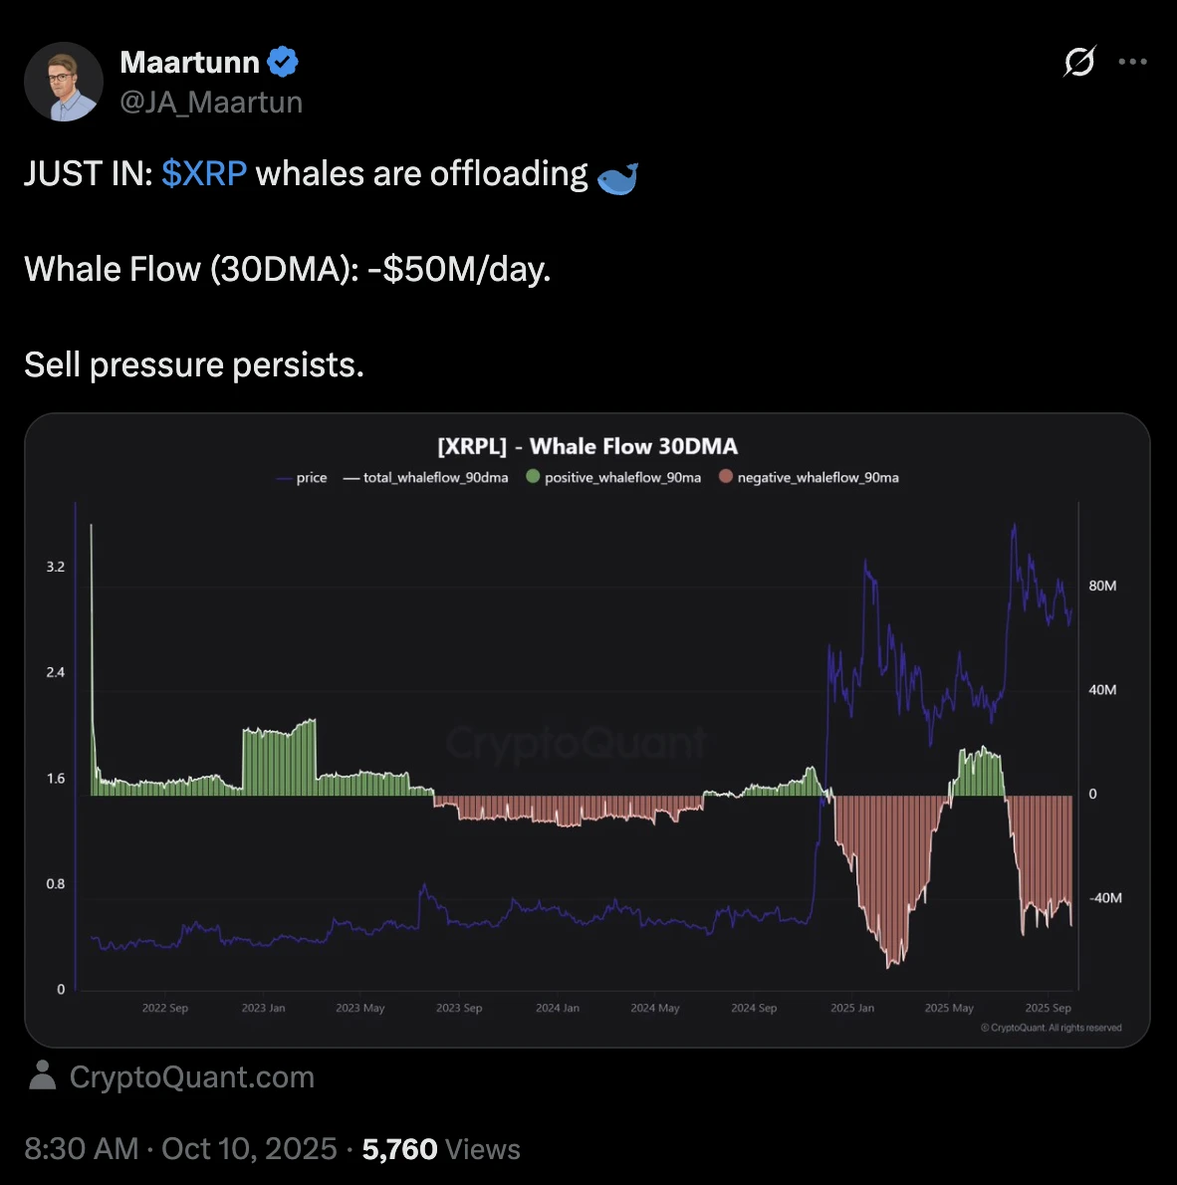Open the CryptoQuant.com source label

[x=191, y=1077]
